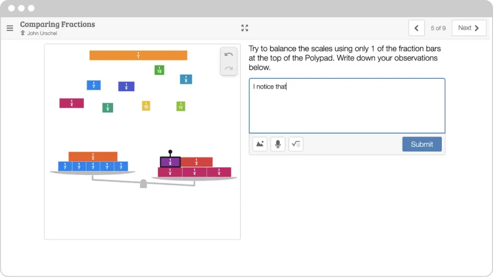The width and height of the screenshot is (493, 277).
Task: Click the redo arrow on the Polypad
Action: pyautogui.click(x=229, y=68)
